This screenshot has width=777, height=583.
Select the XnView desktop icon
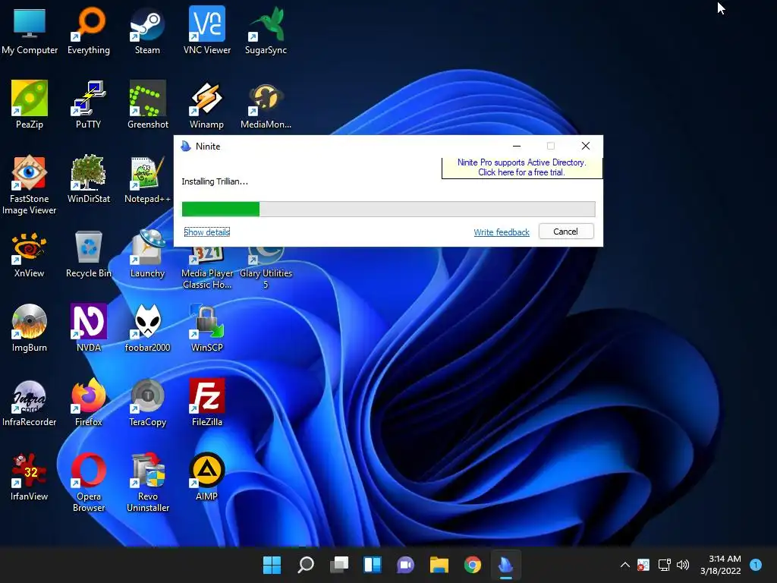[x=30, y=254]
